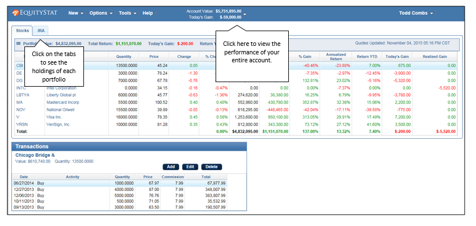
Task: Sort holdings by Quantity column header
Action: click(124, 56)
